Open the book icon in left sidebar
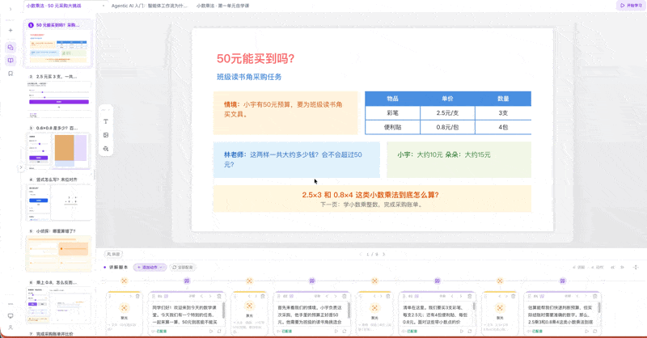Screen dimensions: 647x338 [11, 61]
